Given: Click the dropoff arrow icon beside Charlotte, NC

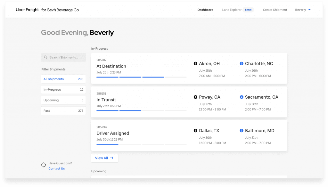Looking at the screenshot, I should click(x=242, y=64).
